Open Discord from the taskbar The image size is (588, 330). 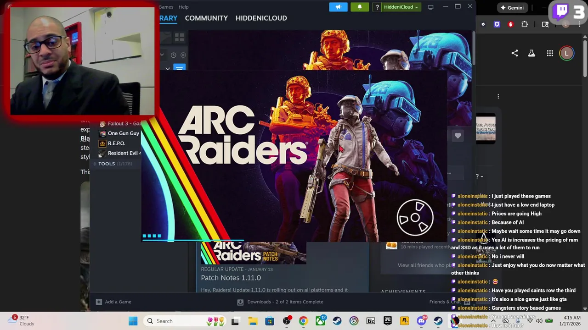pyautogui.click(x=421, y=321)
